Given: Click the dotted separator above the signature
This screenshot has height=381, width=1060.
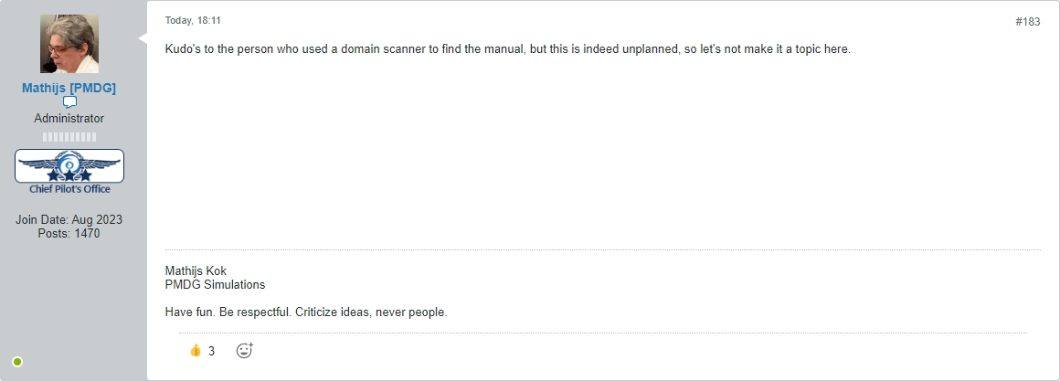Looking at the screenshot, I should (x=602, y=249).
